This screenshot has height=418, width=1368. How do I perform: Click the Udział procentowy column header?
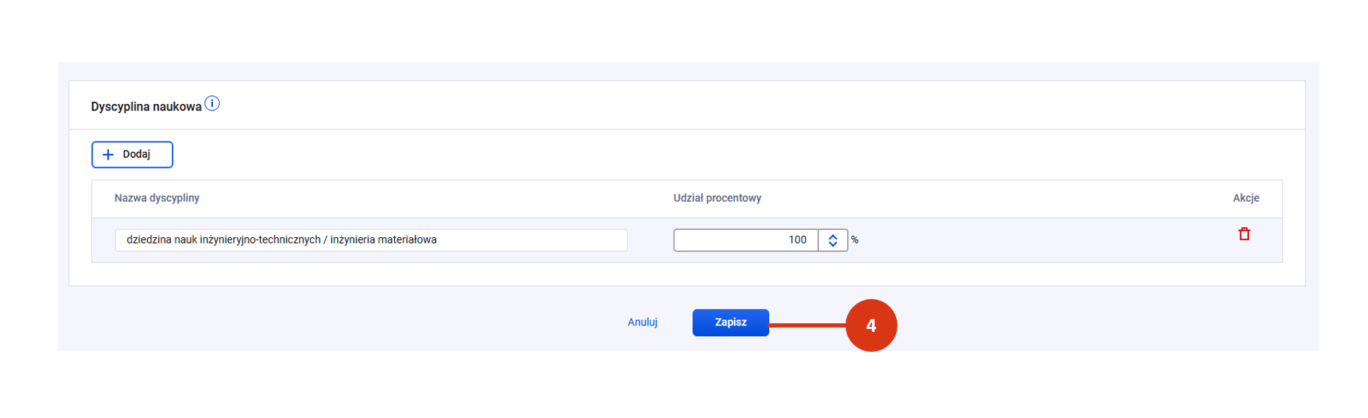[717, 198]
